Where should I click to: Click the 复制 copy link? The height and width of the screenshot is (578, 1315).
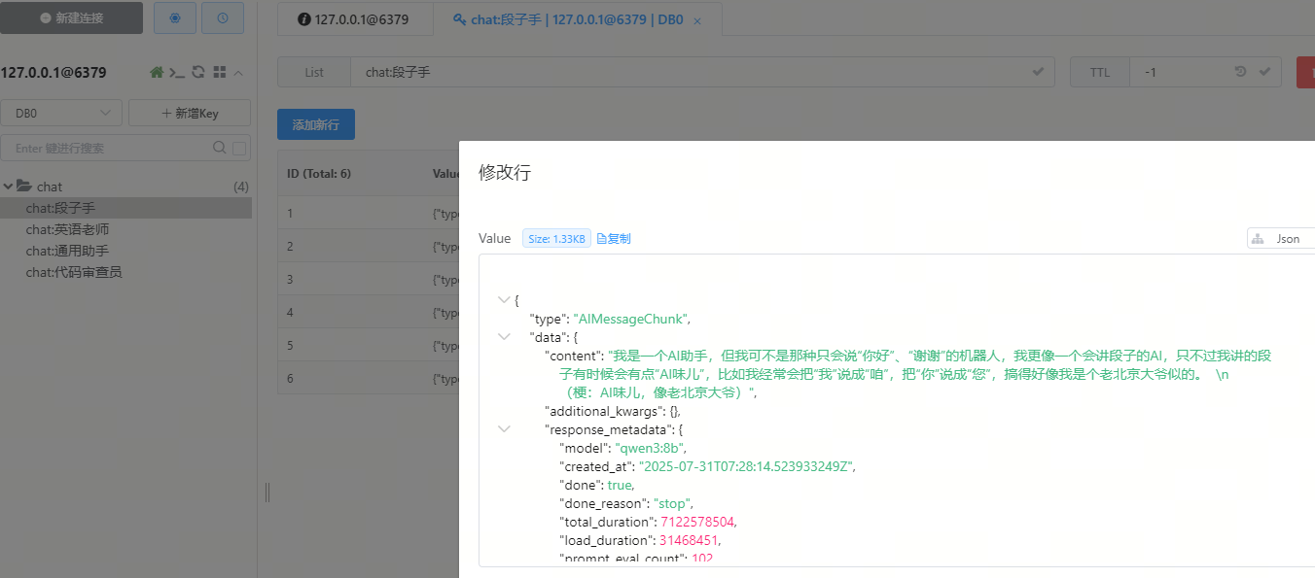point(614,239)
